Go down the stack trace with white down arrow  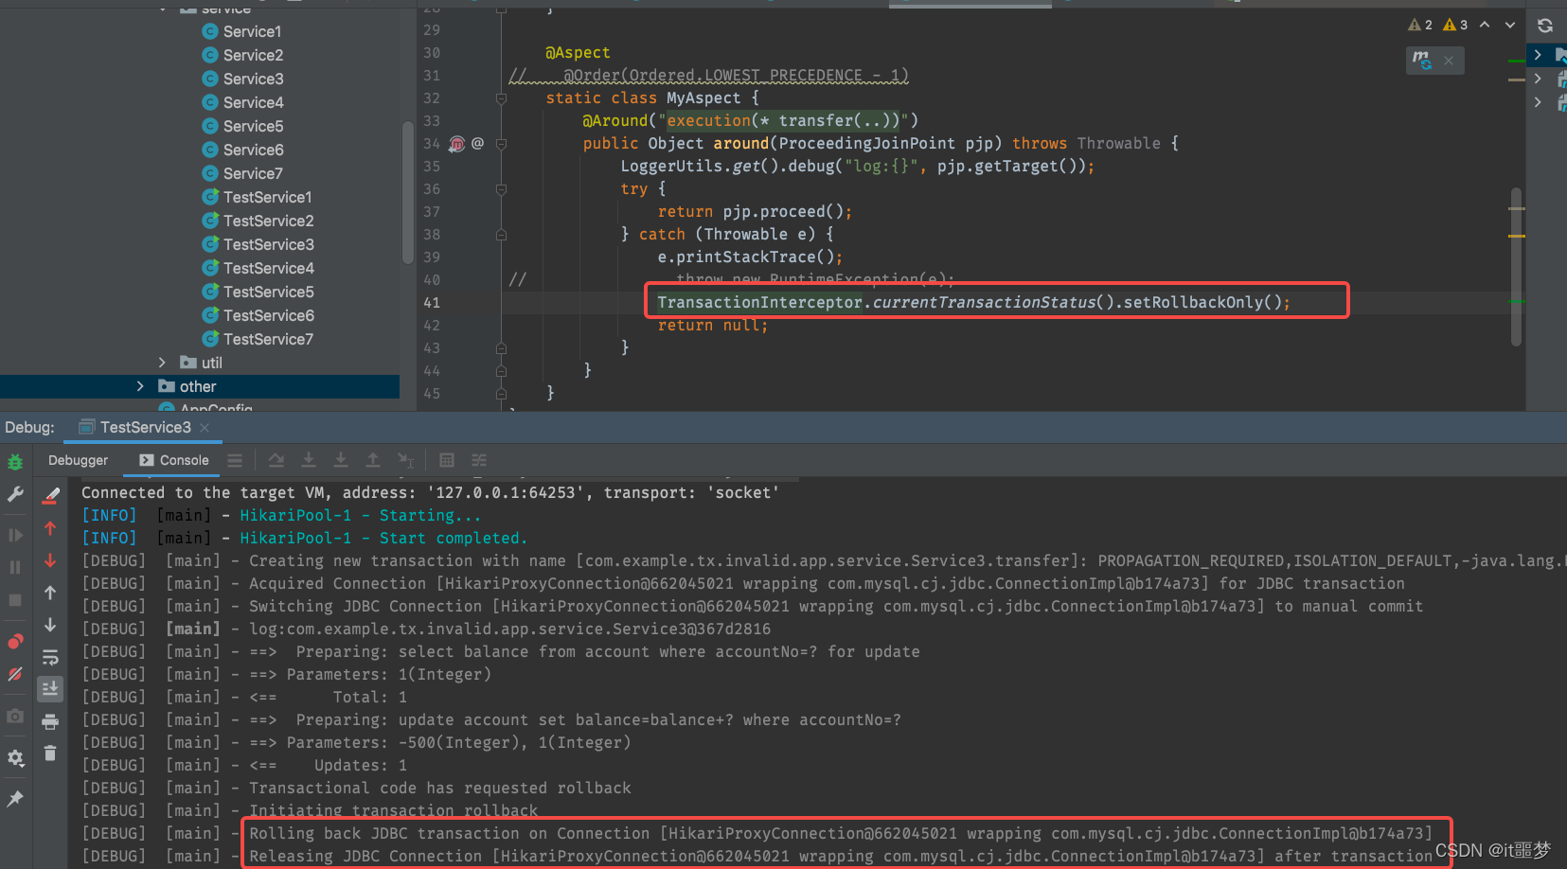[x=50, y=625]
